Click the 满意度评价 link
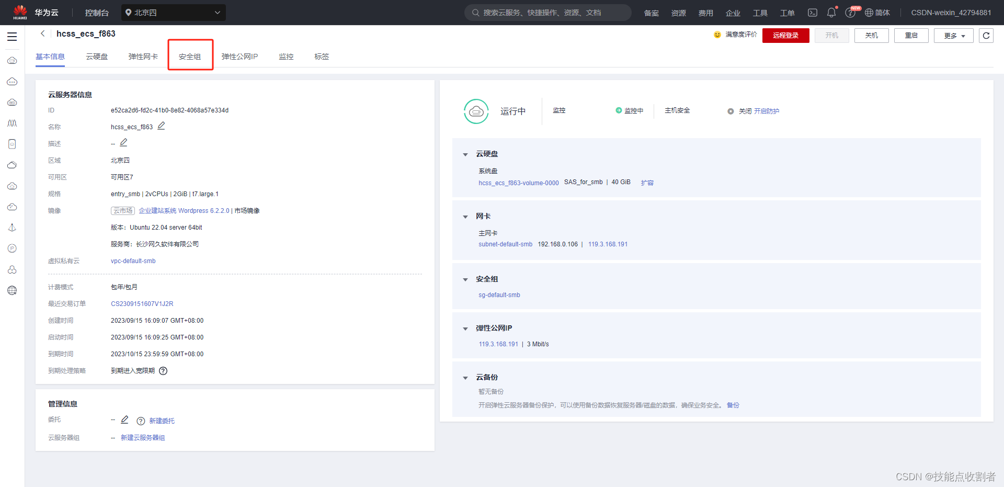The image size is (1004, 487). tap(741, 35)
